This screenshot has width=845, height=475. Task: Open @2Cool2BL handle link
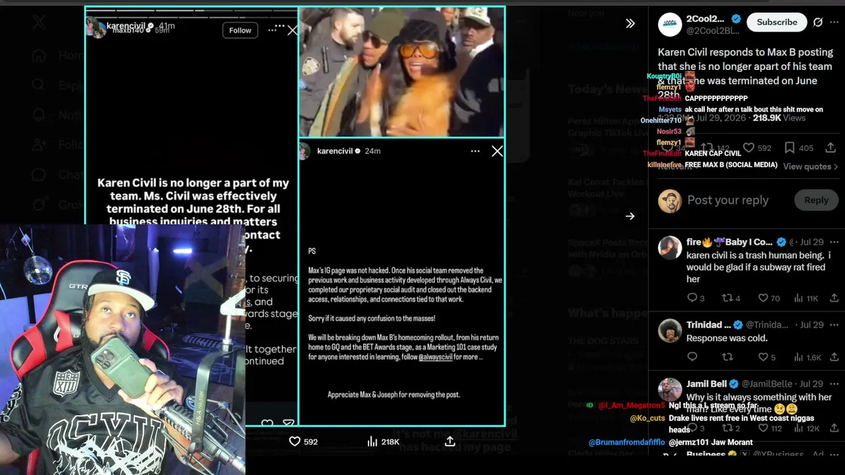point(713,30)
